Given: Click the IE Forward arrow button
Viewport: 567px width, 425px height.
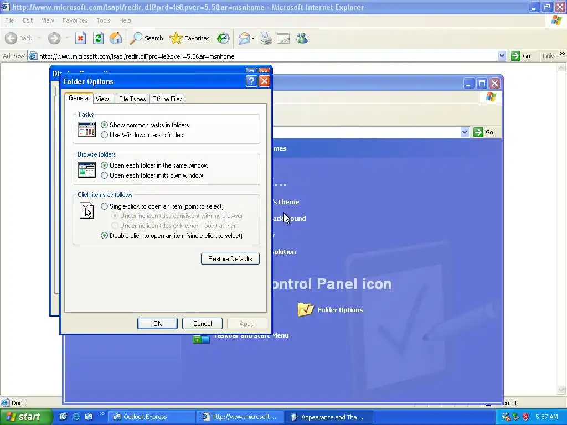Looking at the screenshot, I should [54, 38].
